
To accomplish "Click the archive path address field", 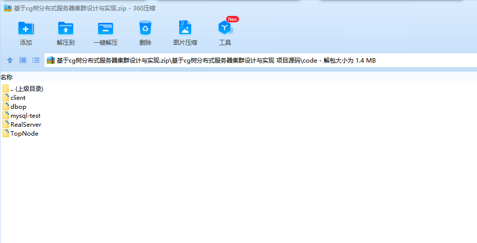I will tap(260, 60).
